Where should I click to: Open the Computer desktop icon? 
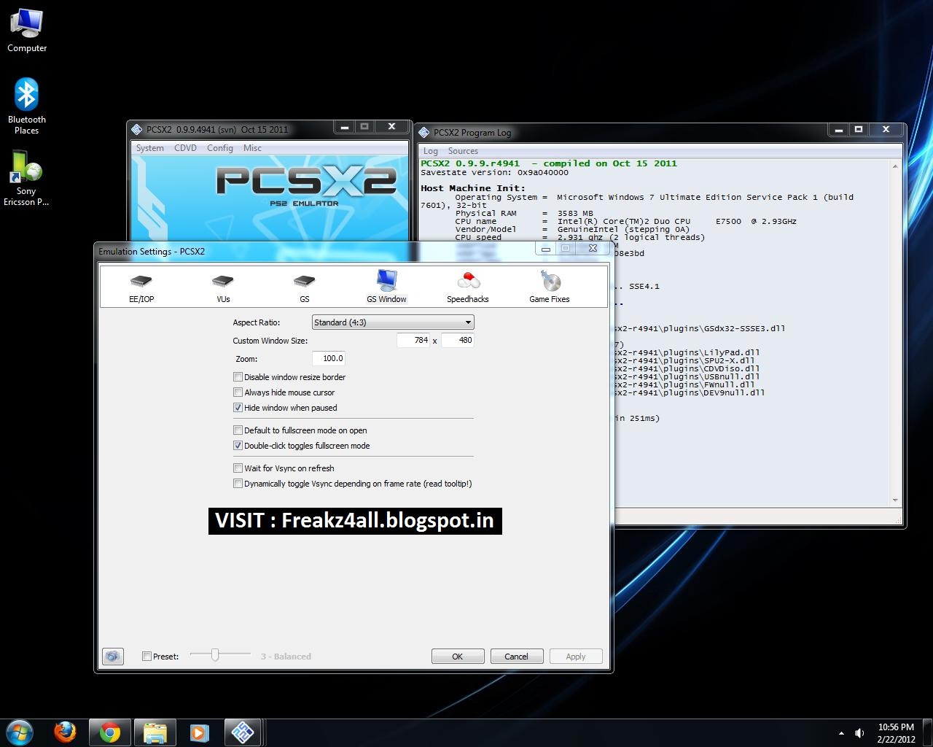pos(27,31)
